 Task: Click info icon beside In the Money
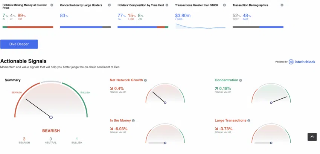[133, 121]
